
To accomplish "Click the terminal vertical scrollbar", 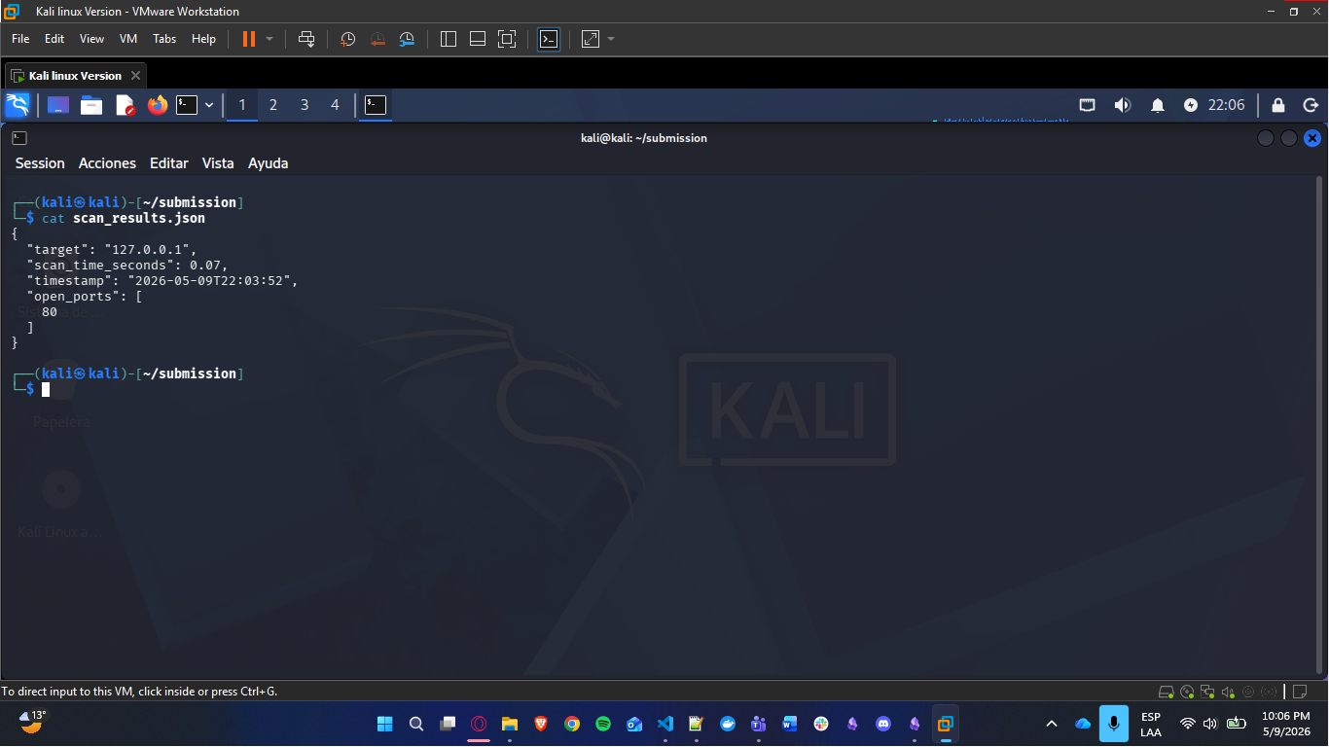I will [1318, 424].
